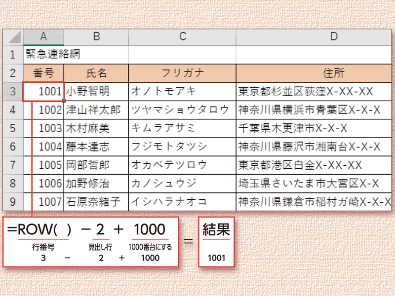Select the entire worksheet with the corner button
395x296 pixels.
tap(13, 37)
